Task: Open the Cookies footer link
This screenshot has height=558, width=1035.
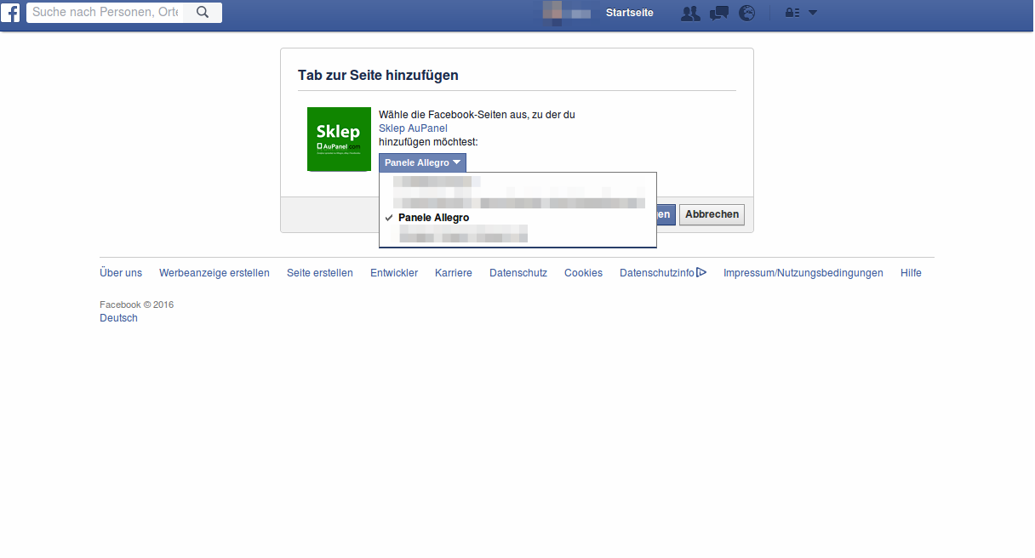Action: point(583,273)
